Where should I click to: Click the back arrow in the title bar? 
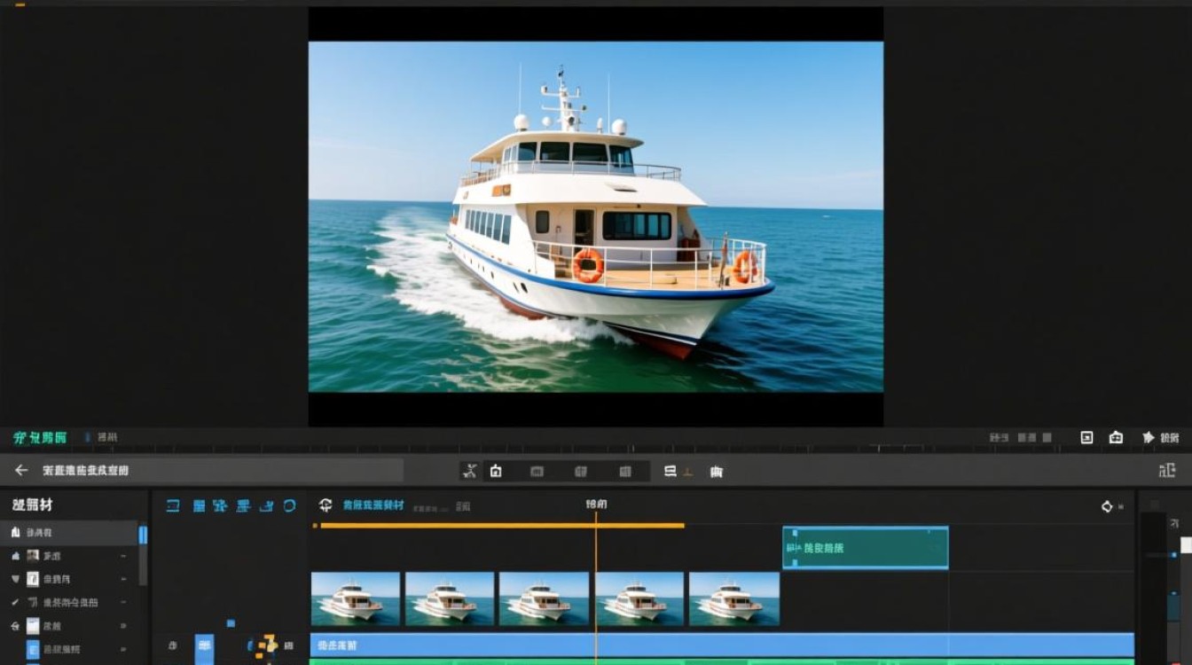click(21, 470)
